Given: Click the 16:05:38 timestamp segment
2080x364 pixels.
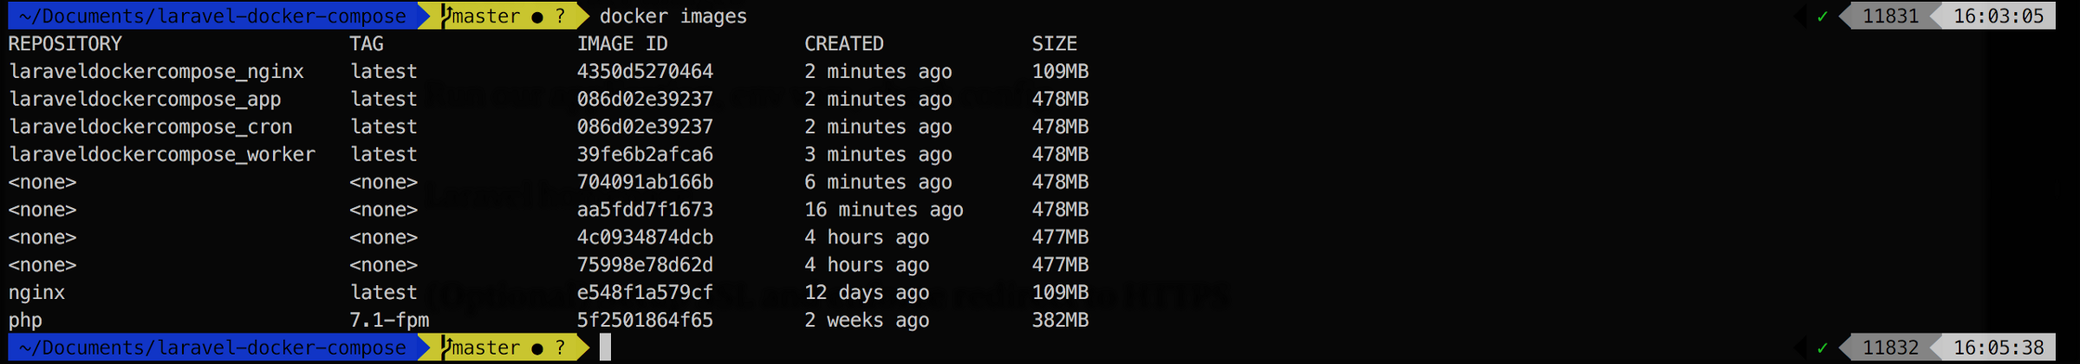Looking at the screenshot, I should (1998, 348).
